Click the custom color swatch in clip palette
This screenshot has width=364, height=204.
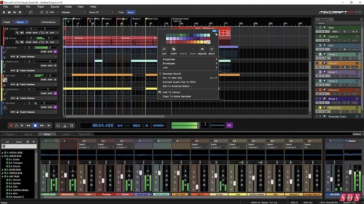(208, 42)
